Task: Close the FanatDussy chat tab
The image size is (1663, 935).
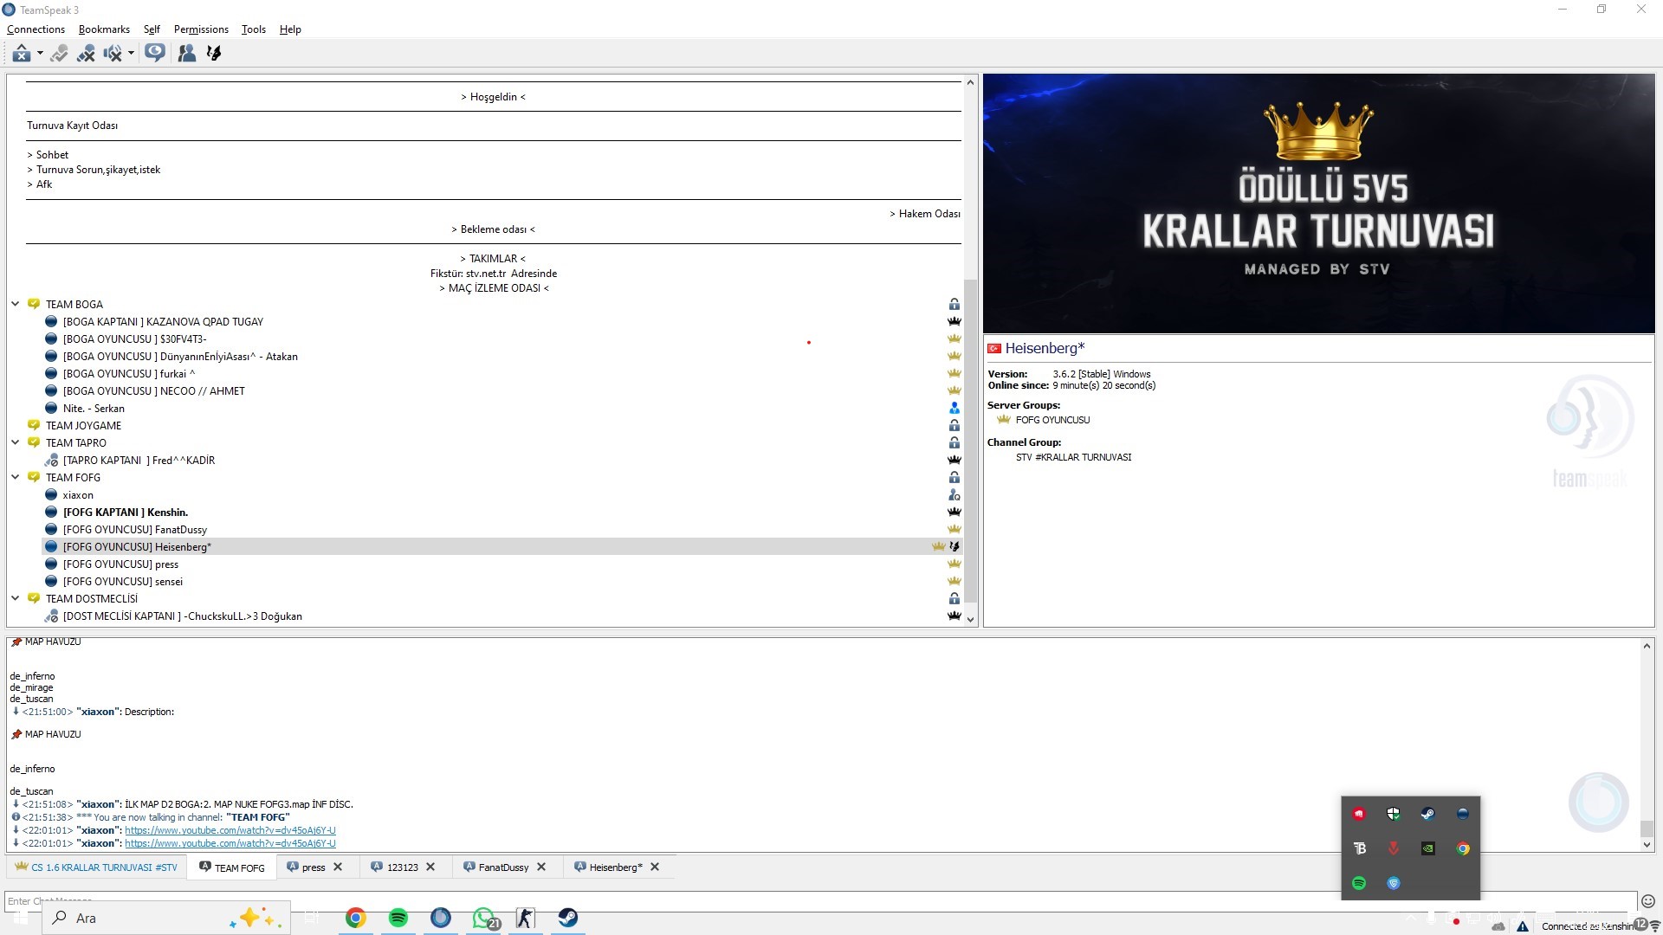Action: pos(541,867)
